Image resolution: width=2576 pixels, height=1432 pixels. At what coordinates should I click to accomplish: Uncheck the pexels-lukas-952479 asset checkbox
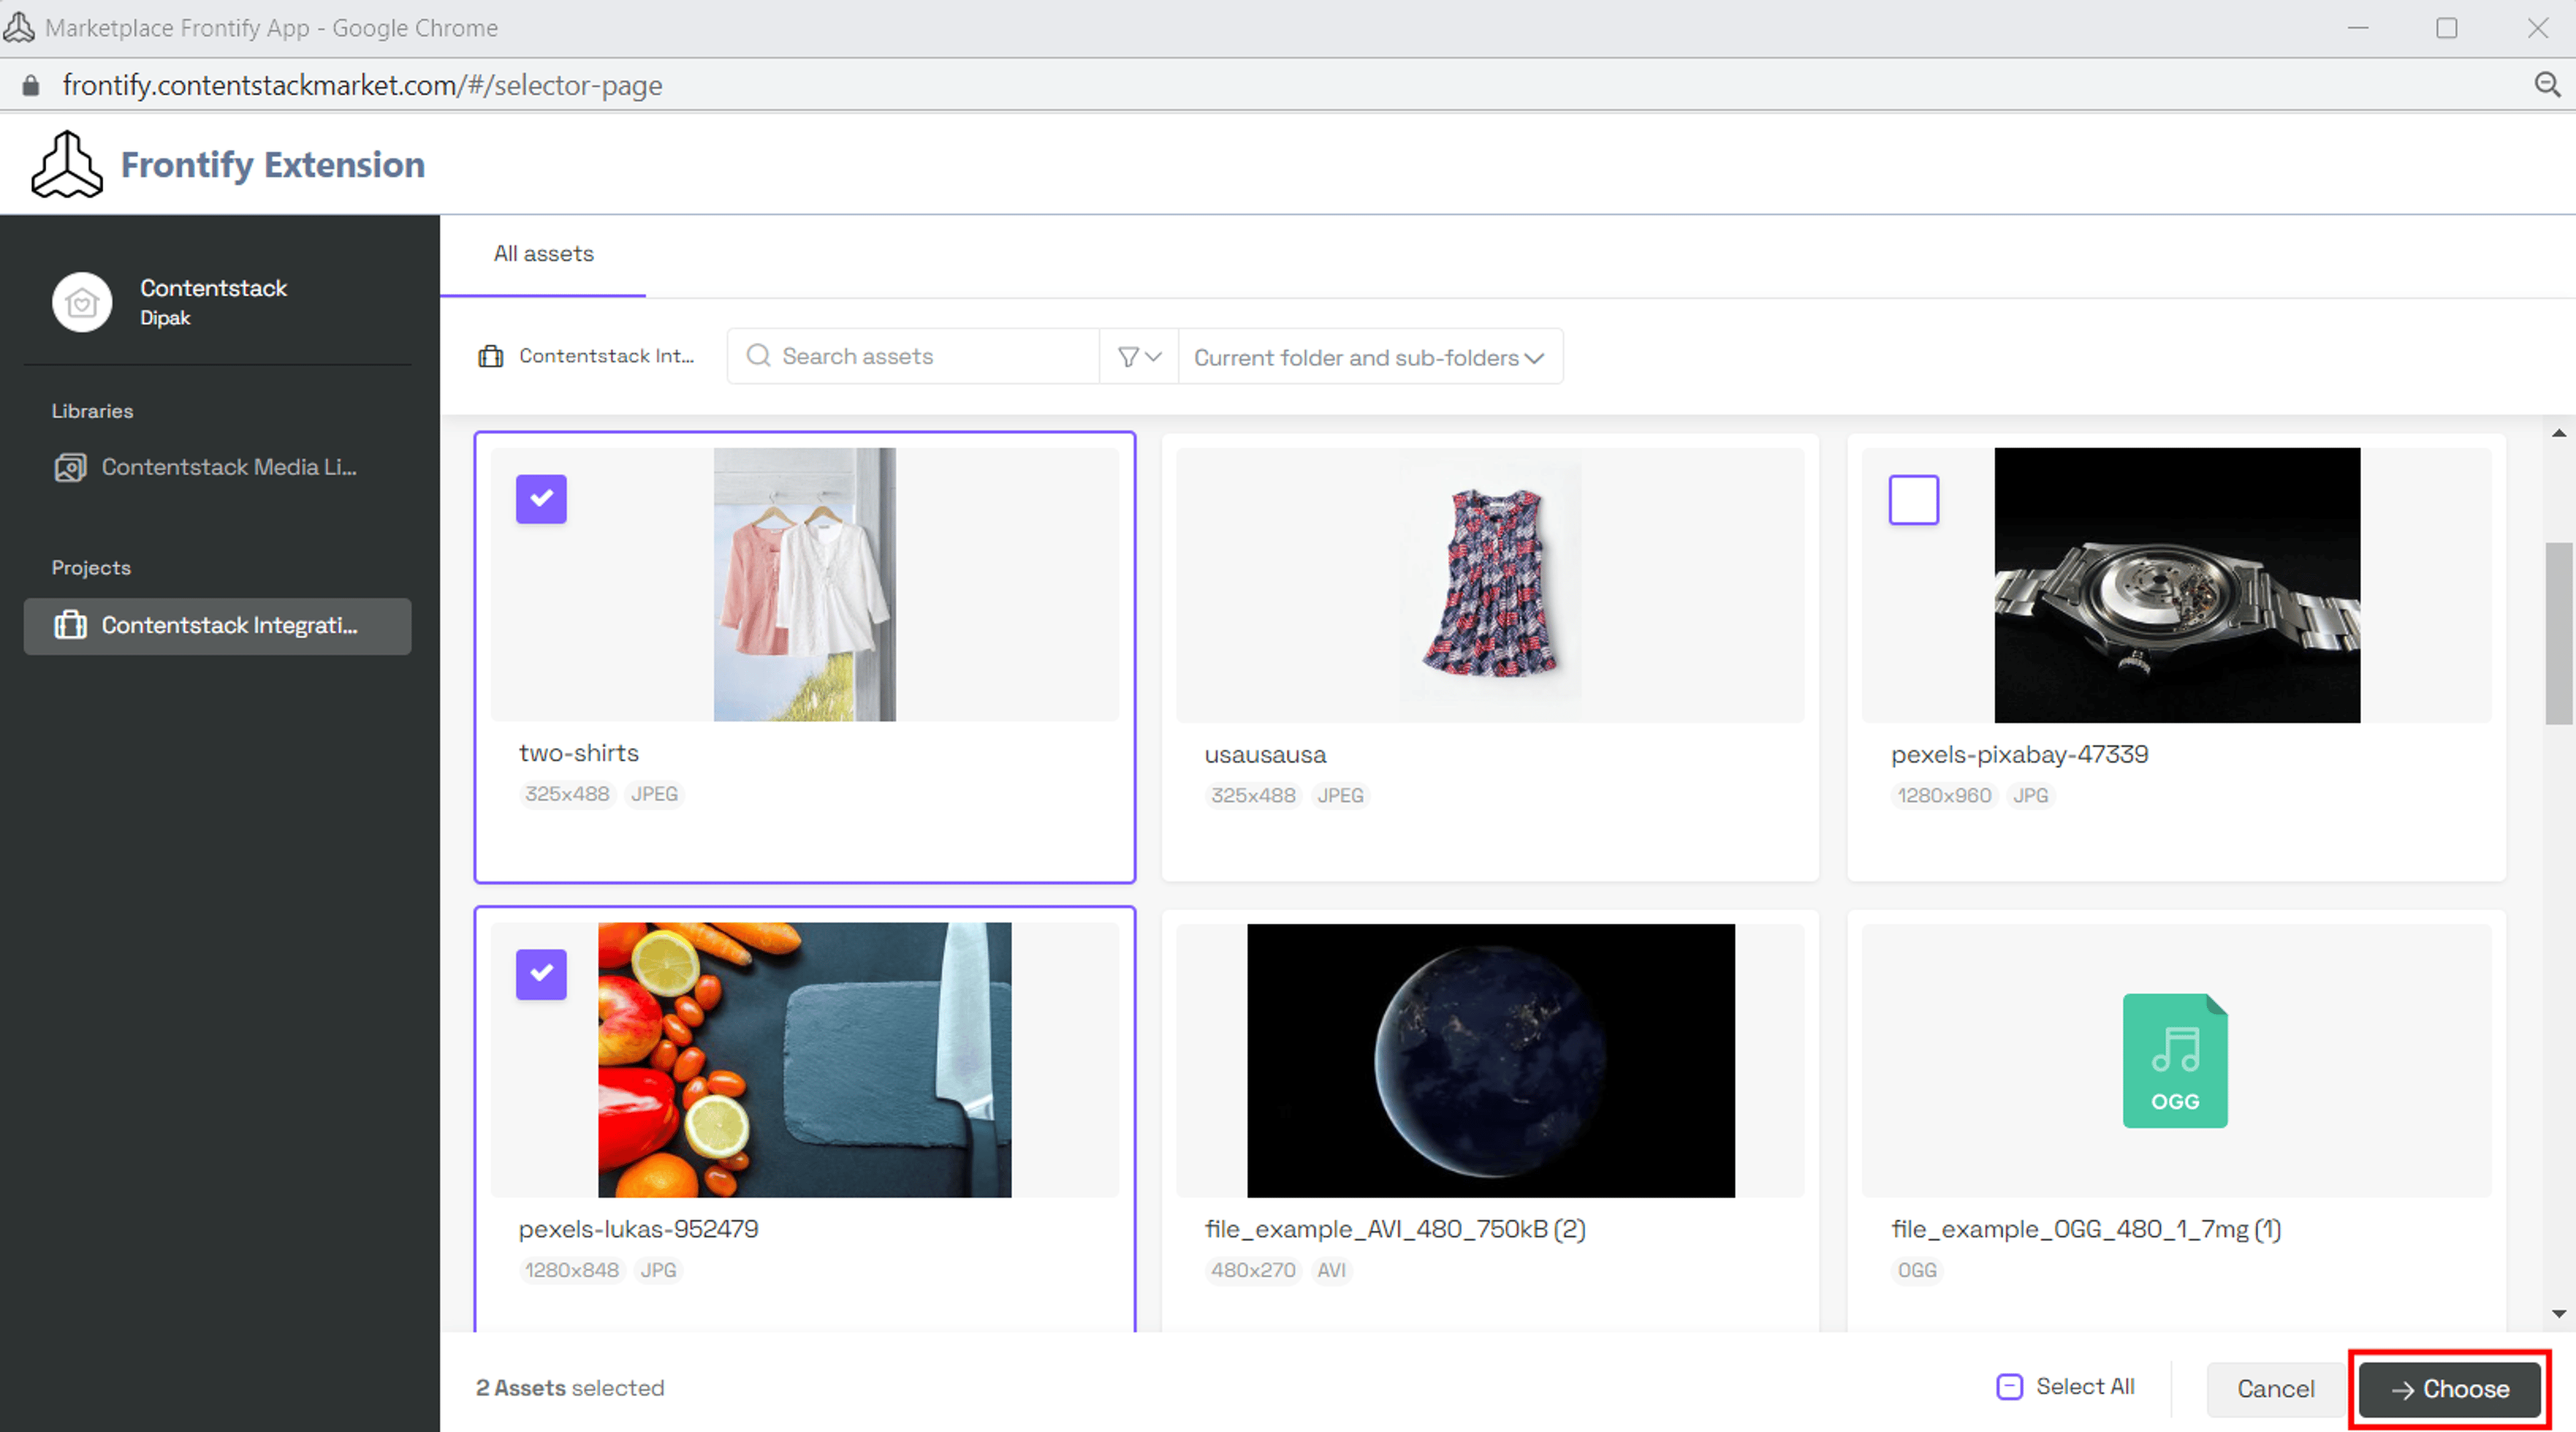(541, 974)
